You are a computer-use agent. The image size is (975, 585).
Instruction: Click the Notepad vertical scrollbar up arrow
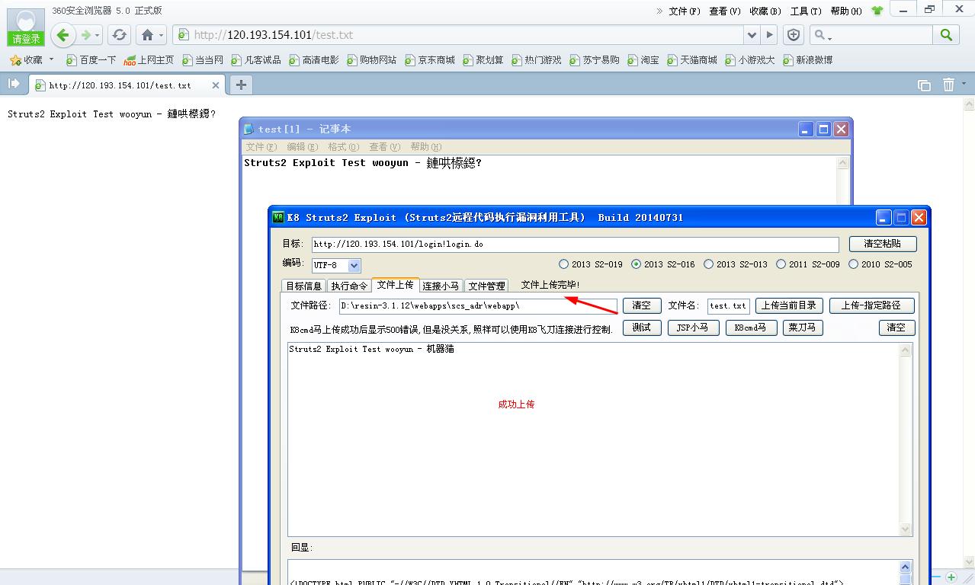(x=842, y=162)
